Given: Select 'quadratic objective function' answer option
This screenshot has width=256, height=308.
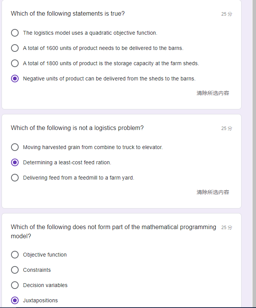Looking at the screenshot, I should [15, 33].
